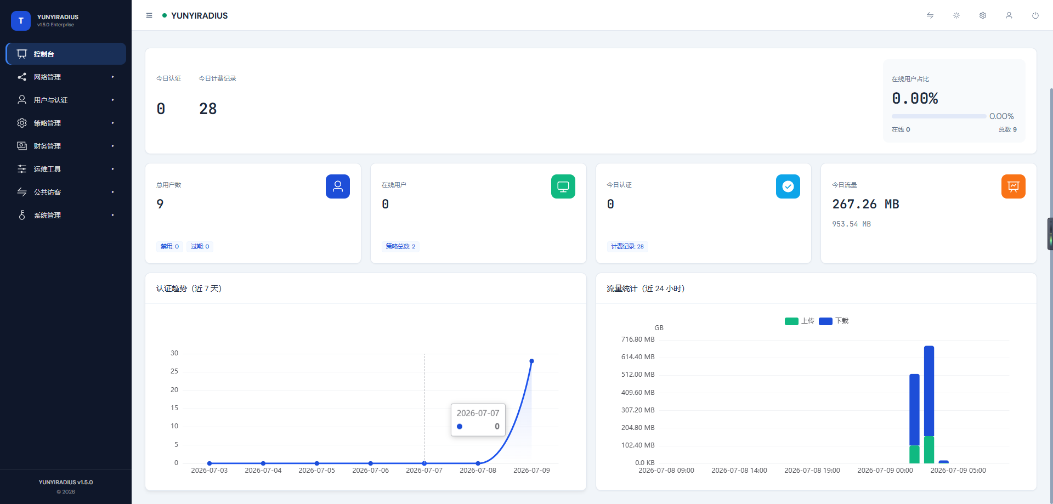The height and width of the screenshot is (504, 1053).
Task: Click the 在线用户占比 progress bar
Action: (x=939, y=116)
